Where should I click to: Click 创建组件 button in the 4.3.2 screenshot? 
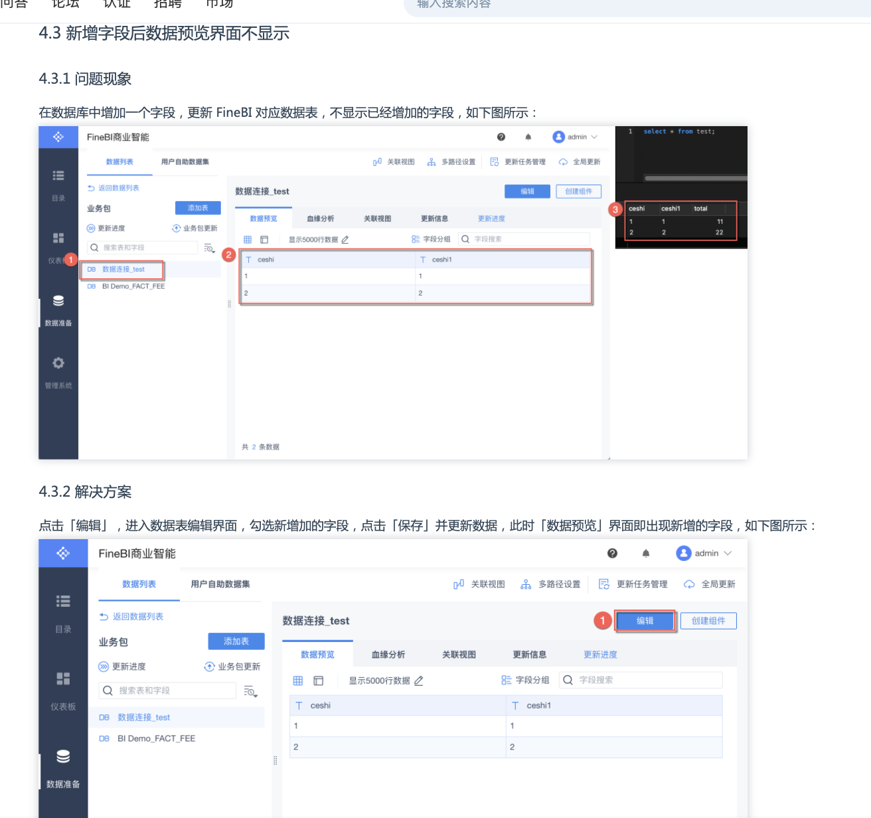(x=708, y=621)
